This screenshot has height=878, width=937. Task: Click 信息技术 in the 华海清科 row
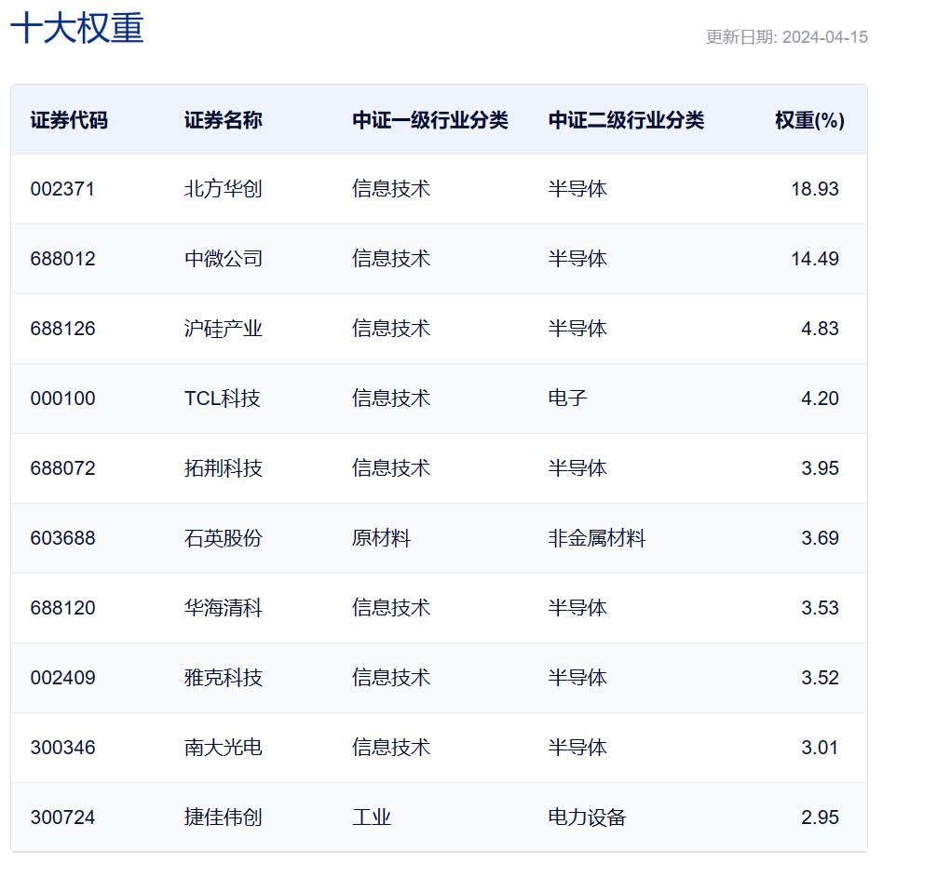[391, 608]
